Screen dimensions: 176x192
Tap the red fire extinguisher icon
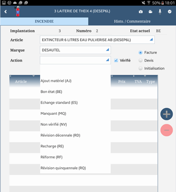point(18,11)
